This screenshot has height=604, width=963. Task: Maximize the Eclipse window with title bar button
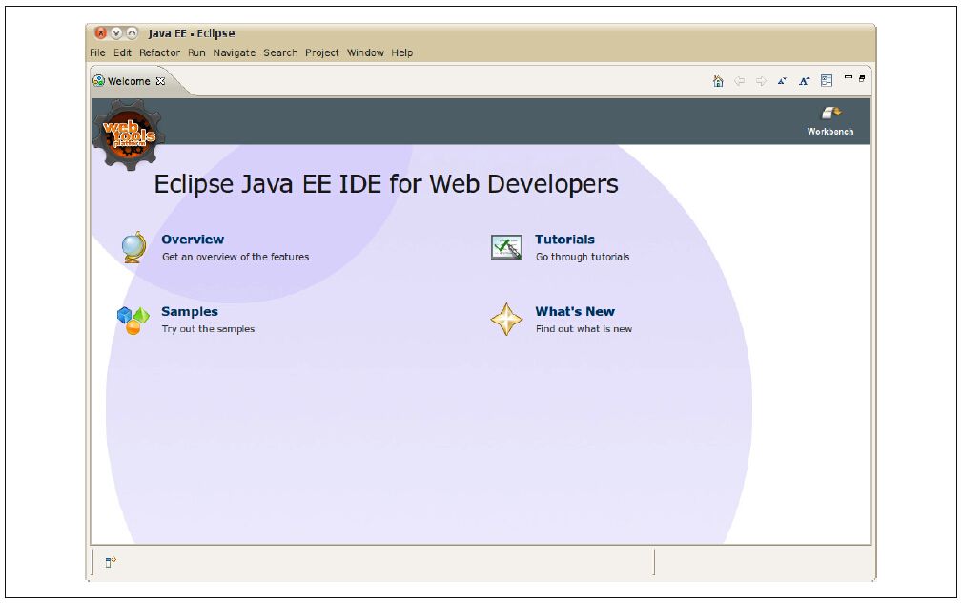(132, 33)
